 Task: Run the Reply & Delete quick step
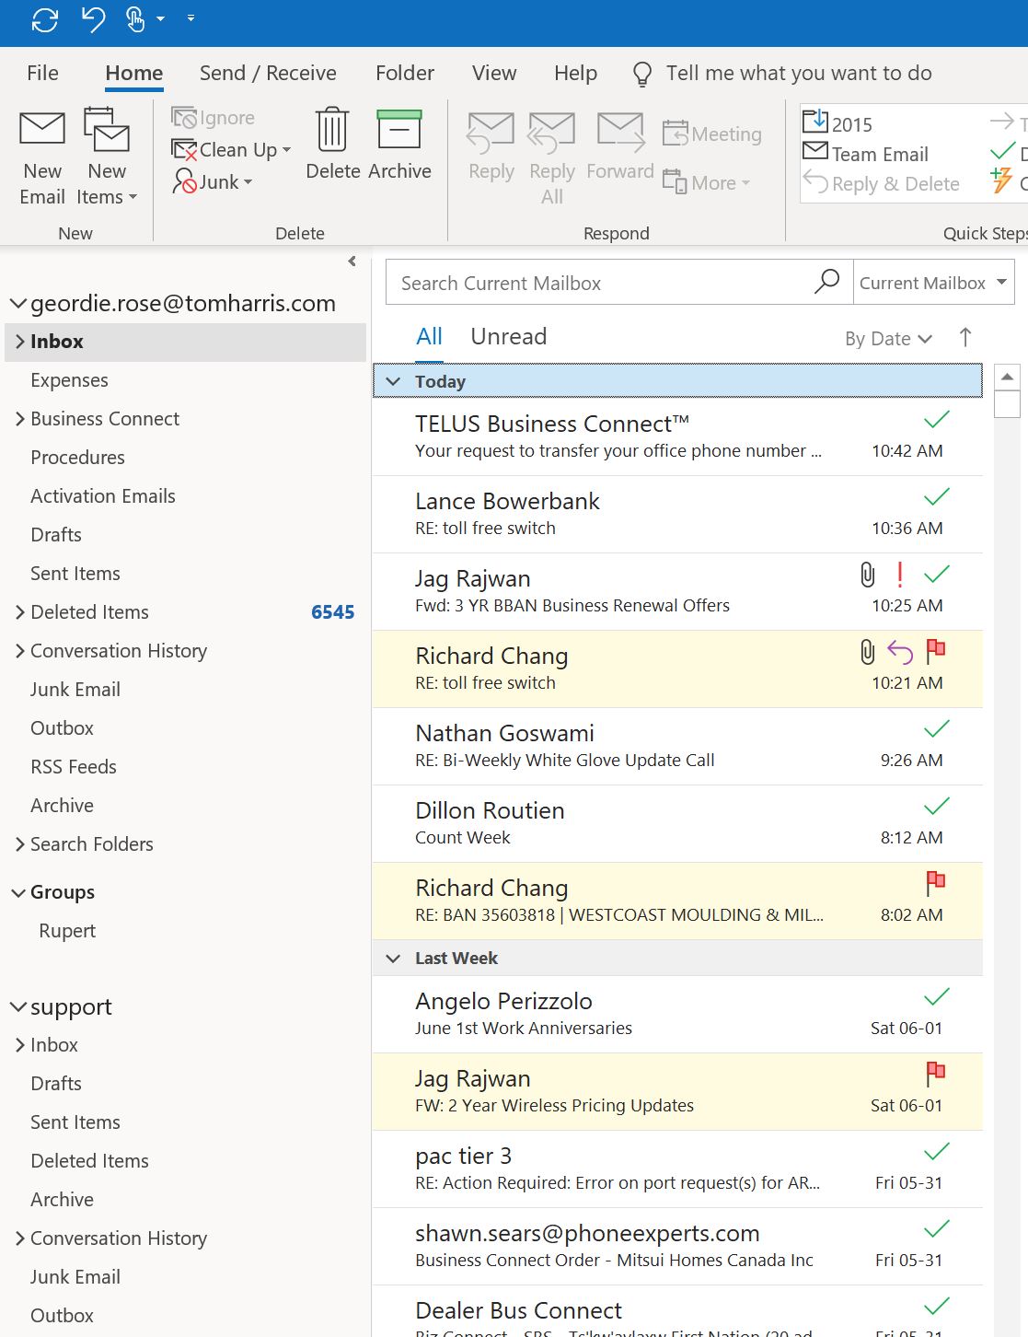coord(882,183)
